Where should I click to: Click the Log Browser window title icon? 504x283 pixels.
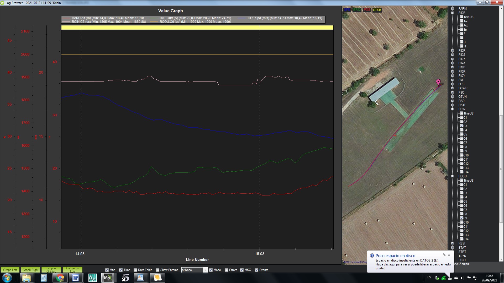(2, 3)
